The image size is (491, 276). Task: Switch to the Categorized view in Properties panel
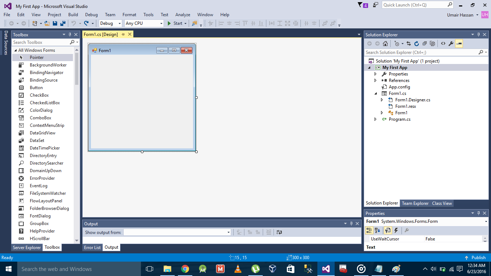(370, 230)
